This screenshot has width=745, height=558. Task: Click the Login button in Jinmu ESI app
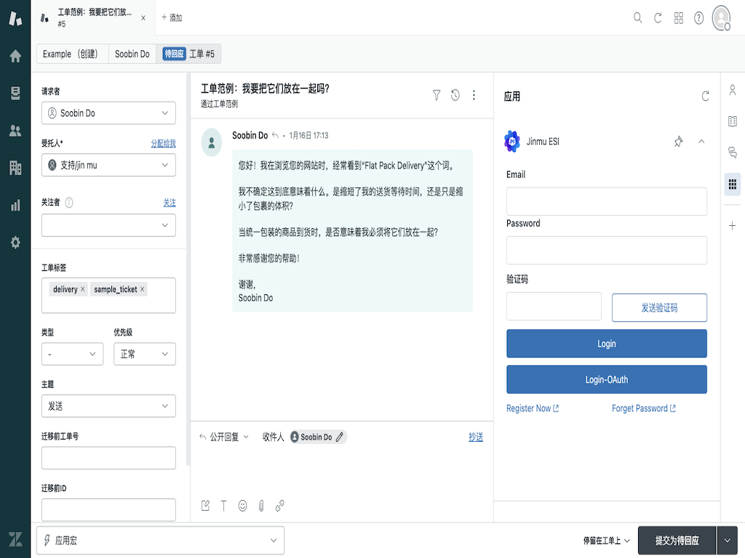pos(606,343)
